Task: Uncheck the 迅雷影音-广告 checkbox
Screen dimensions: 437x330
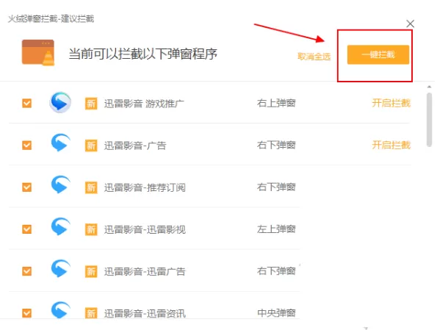Action: 26,145
